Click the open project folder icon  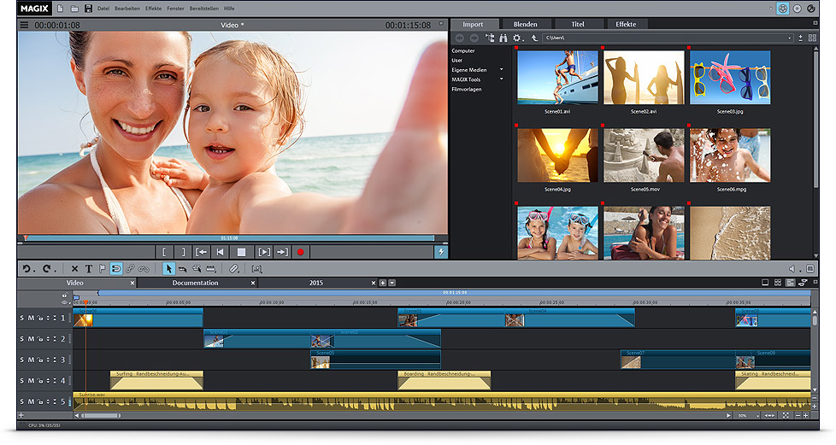(x=74, y=9)
